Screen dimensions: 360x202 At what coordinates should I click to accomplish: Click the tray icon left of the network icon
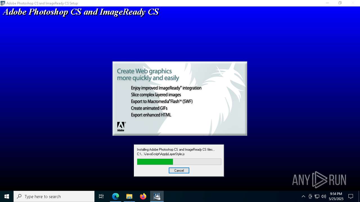pyautogui.click(x=310, y=196)
